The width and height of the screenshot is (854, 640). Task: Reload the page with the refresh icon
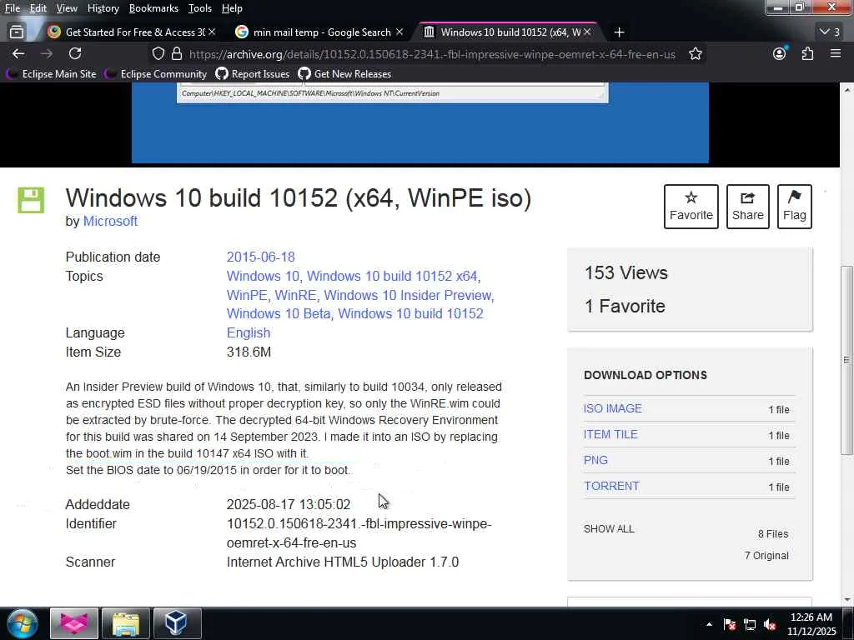[75, 54]
